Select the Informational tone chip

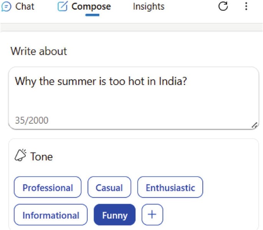(51, 215)
